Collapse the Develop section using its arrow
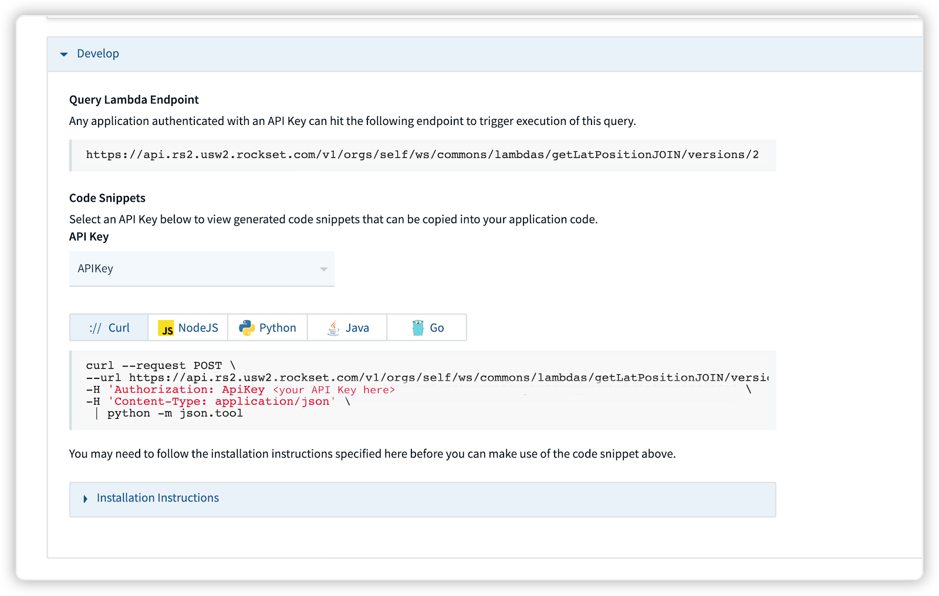939x596 pixels. click(x=64, y=54)
